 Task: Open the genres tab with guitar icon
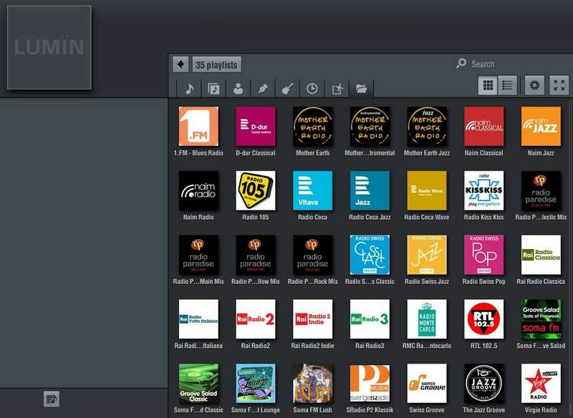pos(287,88)
